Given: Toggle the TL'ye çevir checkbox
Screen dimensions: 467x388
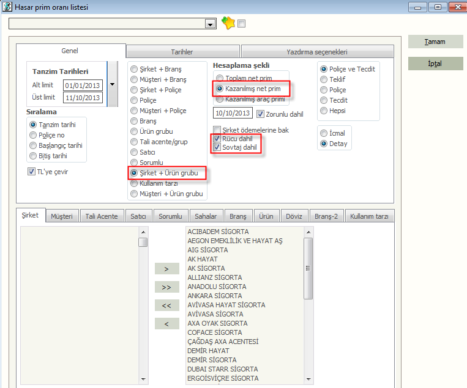Looking at the screenshot, I should coord(32,172).
